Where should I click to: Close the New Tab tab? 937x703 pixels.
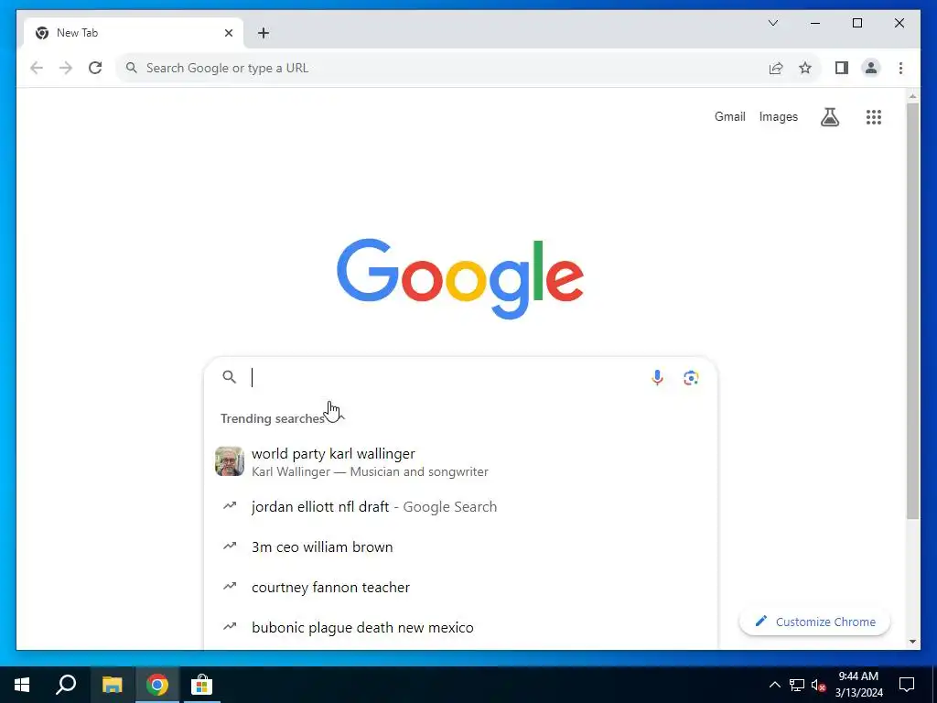coord(228,33)
